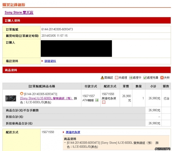This screenshot has width=172, height=151.
Task: Click the payment number 15671557
Action: click(x=88, y=96)
